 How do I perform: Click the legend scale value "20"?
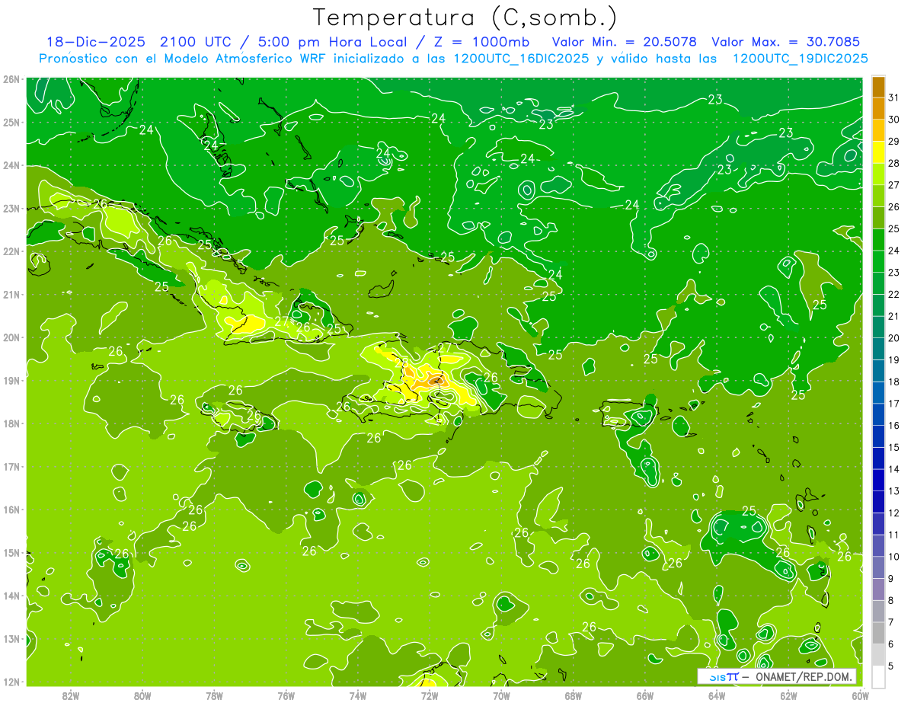(893, 338)
